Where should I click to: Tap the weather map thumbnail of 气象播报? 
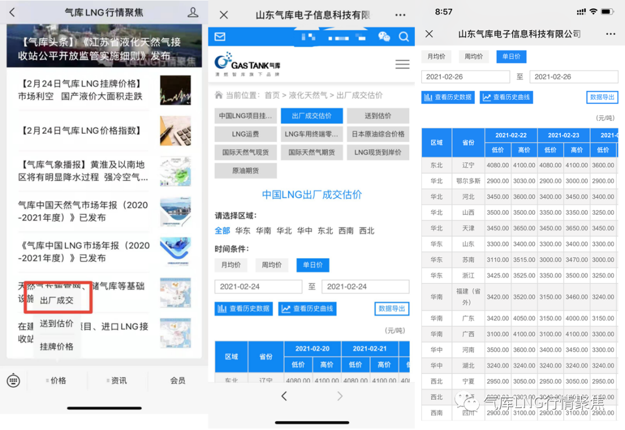tap(175, 171)
